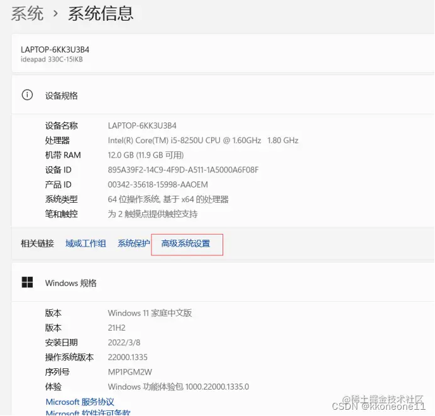Click Windows 11 家庭中文版 edition value

(x=150, y=313)
